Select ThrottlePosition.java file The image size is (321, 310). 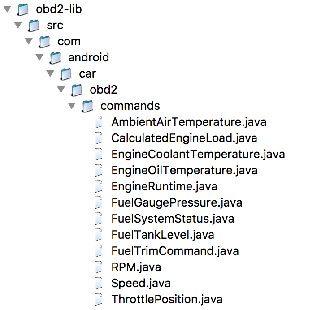(x=167, y=299)
